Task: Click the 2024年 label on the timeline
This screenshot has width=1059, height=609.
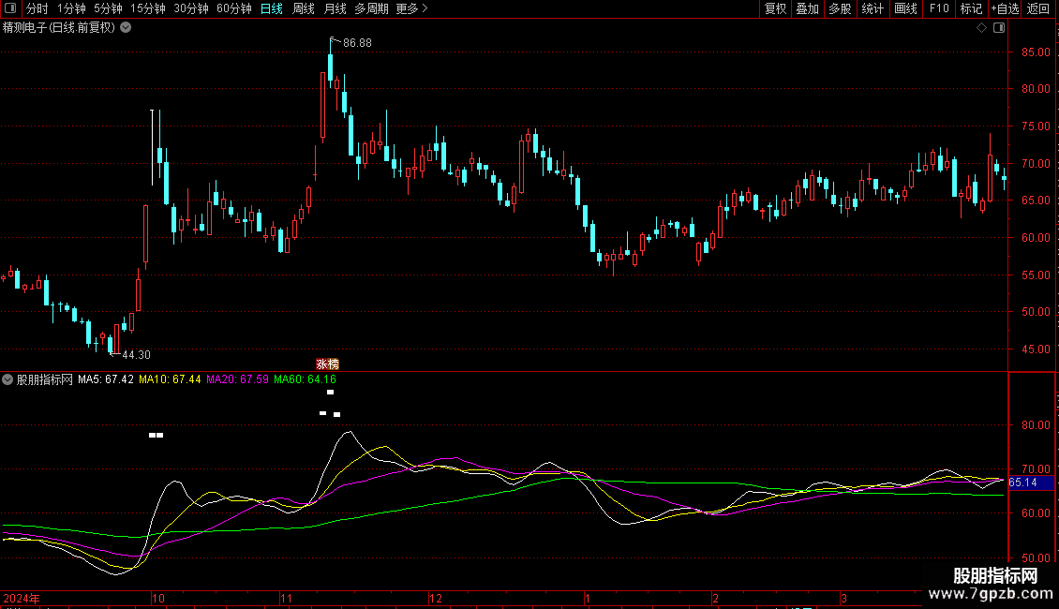Action: click(22, 598)
